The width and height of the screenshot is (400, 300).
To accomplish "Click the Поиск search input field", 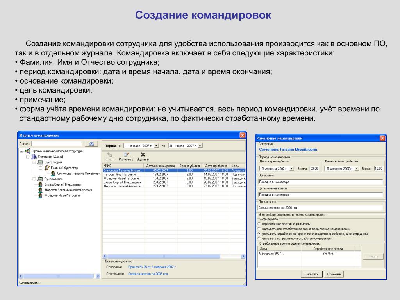I will [57, 144].
